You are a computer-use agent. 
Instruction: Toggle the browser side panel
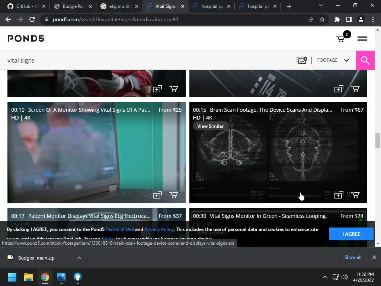coord(349,19)
